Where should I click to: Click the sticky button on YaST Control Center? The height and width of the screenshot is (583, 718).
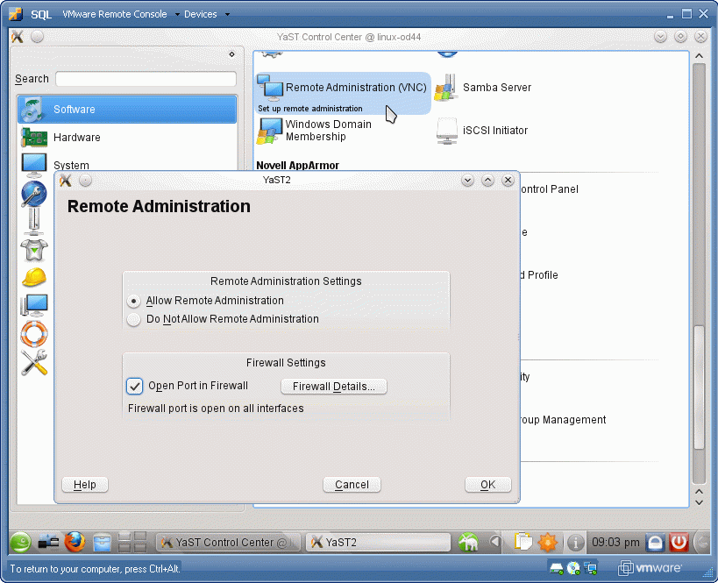click(x=37, y=37)
